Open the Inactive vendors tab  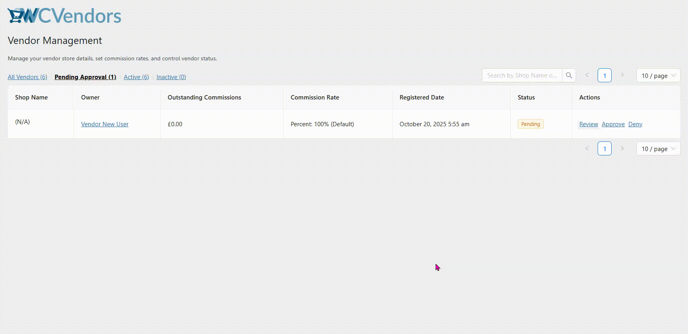(x=171, y=77)
